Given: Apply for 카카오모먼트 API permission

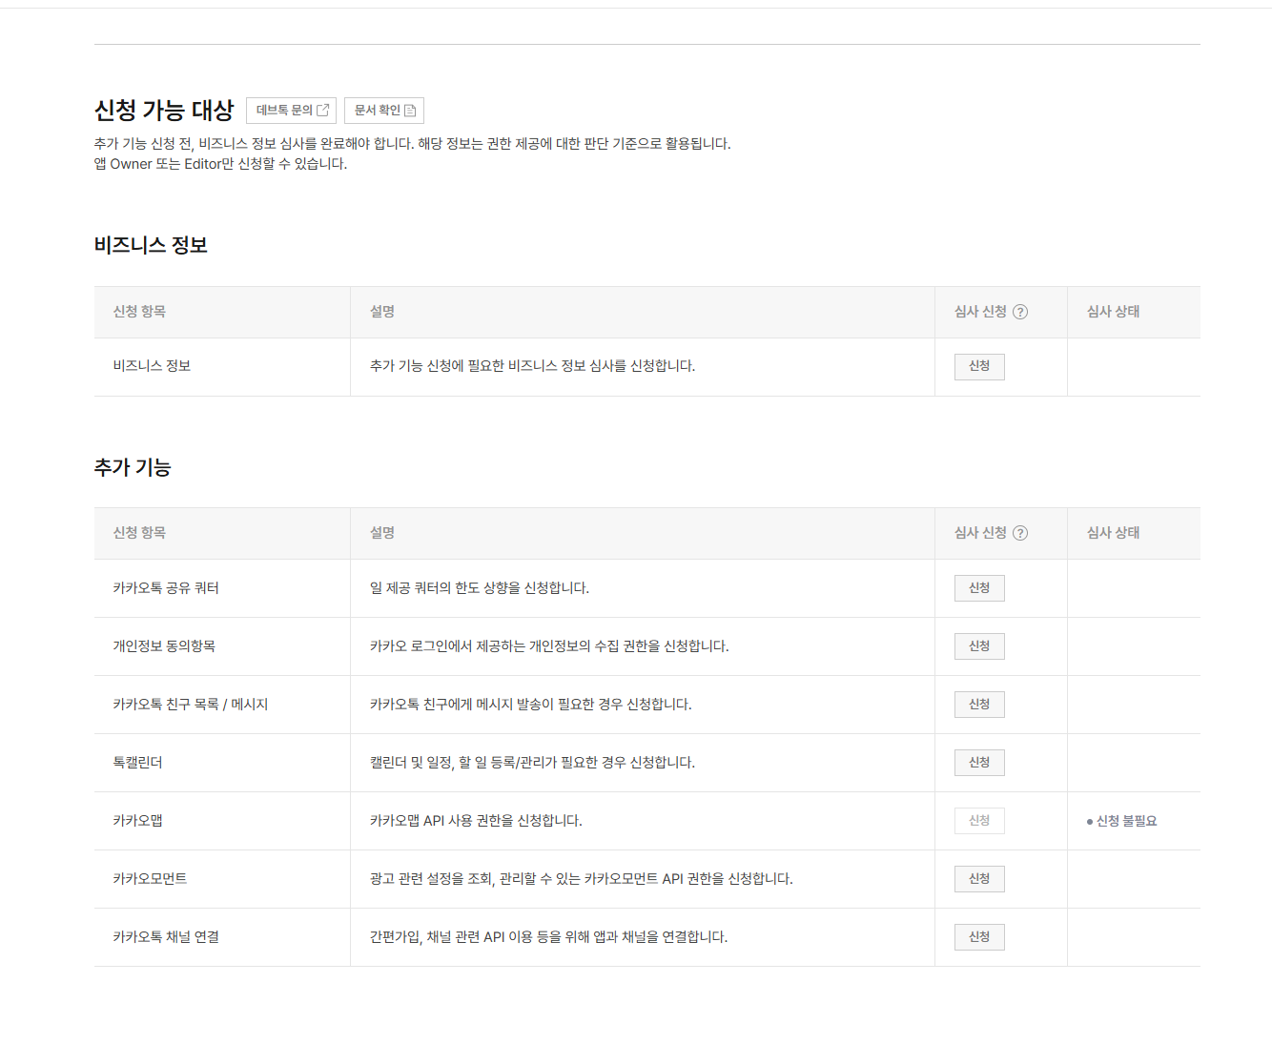Looking at the screenshot, I should click(978, 879).
